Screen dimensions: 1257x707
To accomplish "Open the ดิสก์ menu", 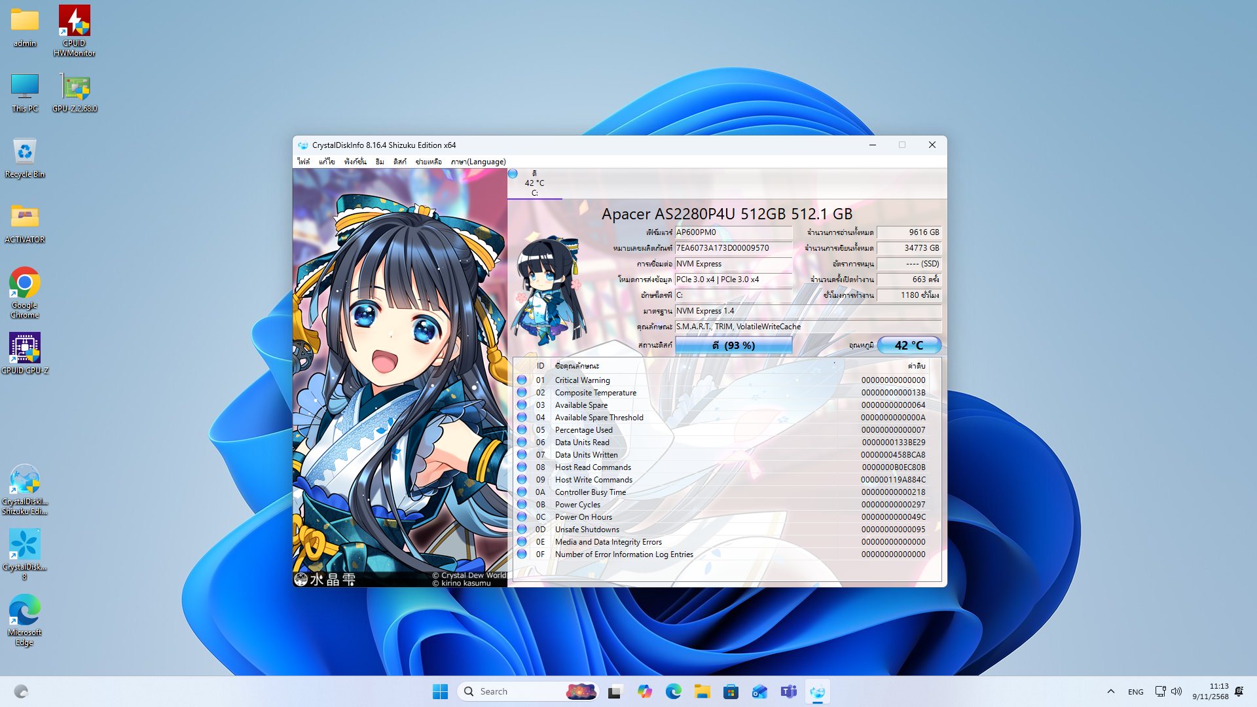I will coord(399,162).
